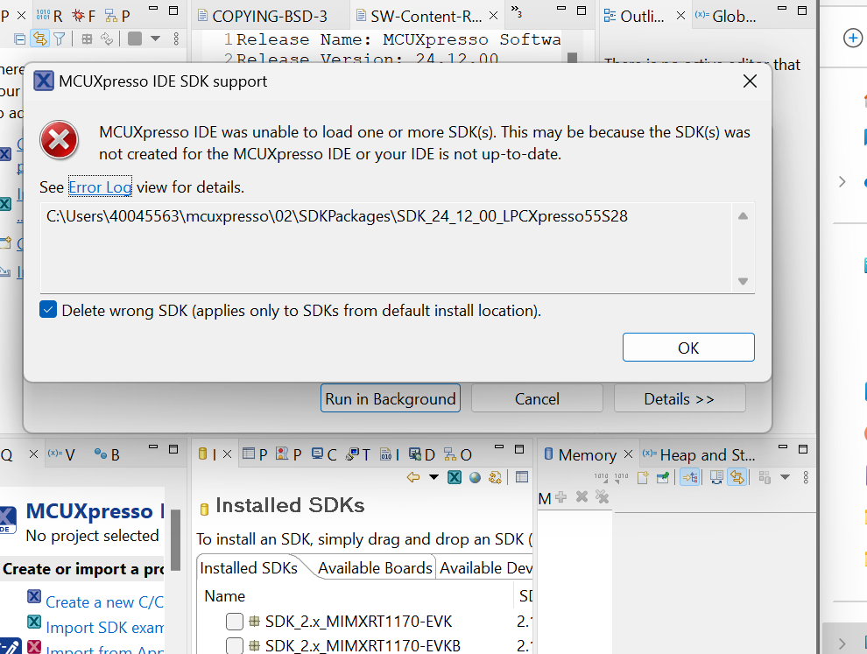Click the gray stop square in explorer toolbar
Screen dimensions: 867x654
(135, 39)
